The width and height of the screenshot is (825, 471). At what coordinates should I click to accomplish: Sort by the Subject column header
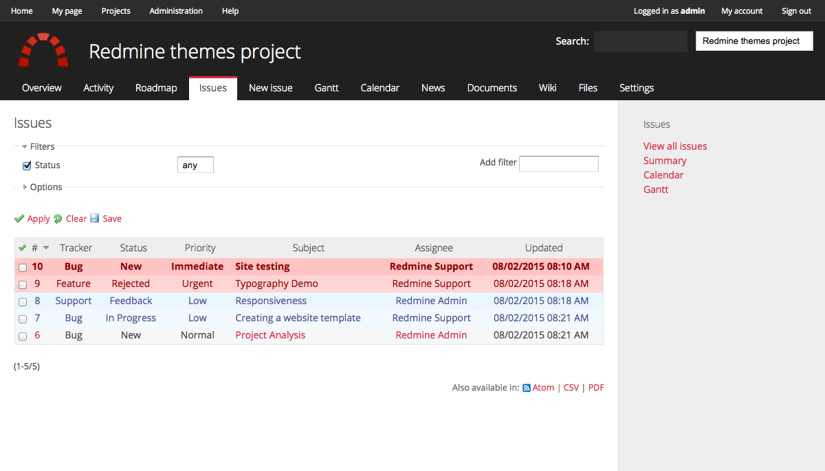[309, 248]
